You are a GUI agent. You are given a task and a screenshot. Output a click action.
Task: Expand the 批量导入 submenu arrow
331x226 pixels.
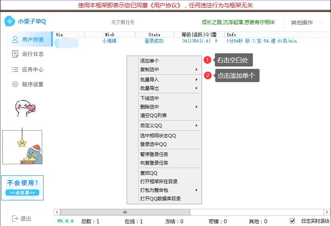(197, 79)
